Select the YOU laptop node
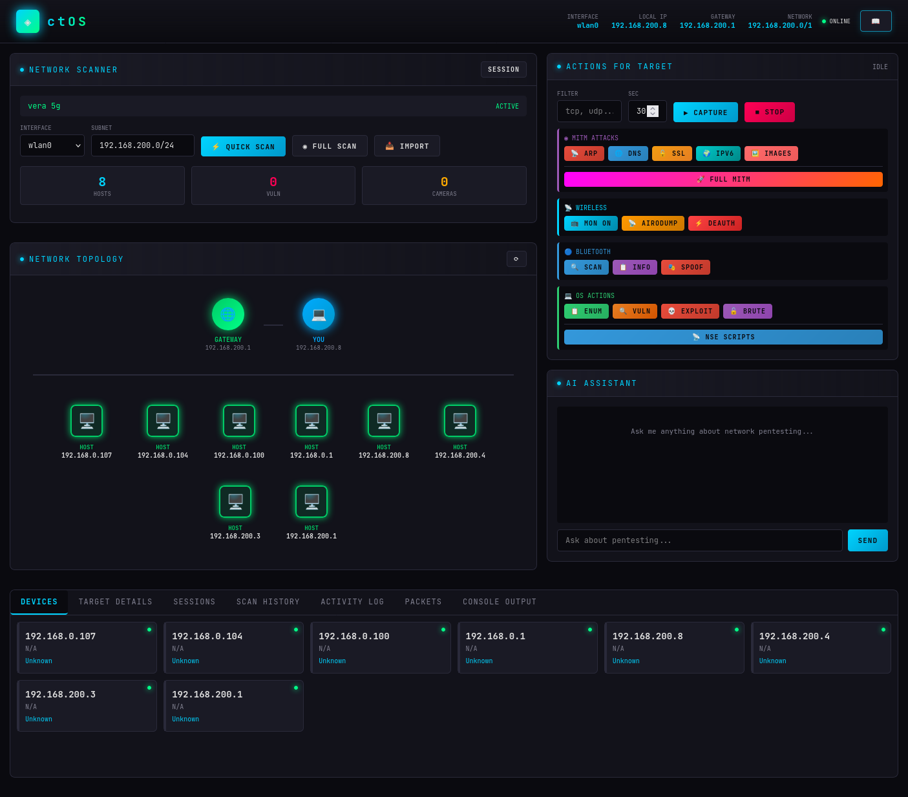This screenshot has height=797, width=908. (319, 314)
